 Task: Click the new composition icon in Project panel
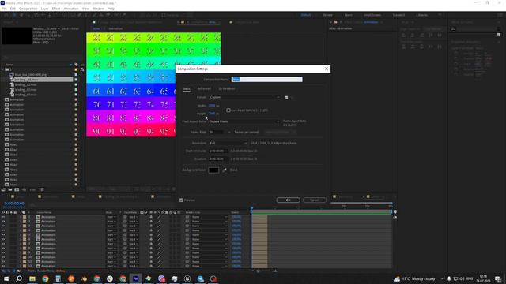click(17, 189)
